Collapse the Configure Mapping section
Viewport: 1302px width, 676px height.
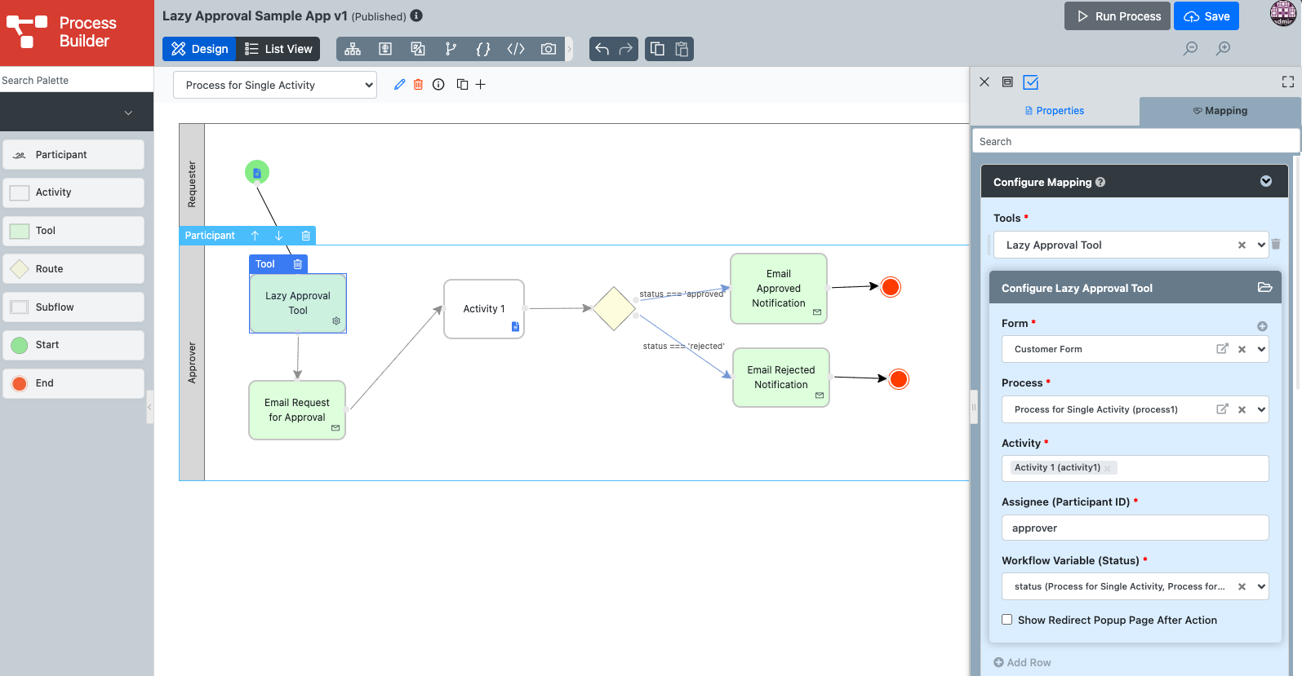pos(1265,182)
